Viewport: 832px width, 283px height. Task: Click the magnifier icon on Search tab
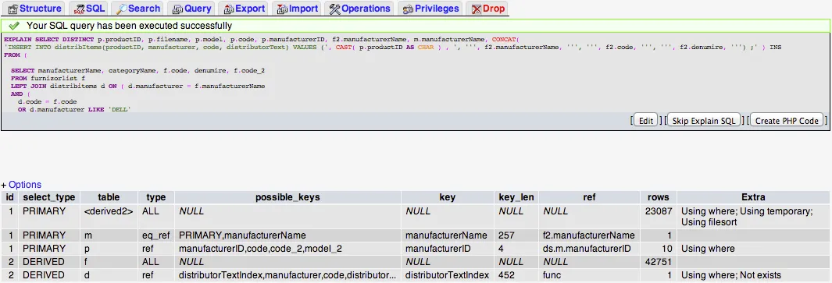pos(122,9)
